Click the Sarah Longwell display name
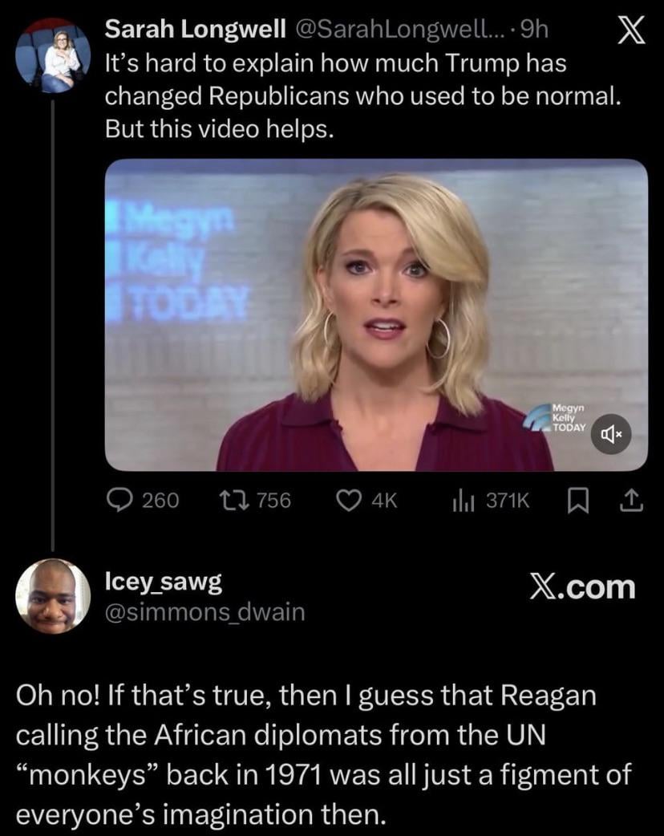Viewport: 664px width, 836px height. tap(196, 30)
